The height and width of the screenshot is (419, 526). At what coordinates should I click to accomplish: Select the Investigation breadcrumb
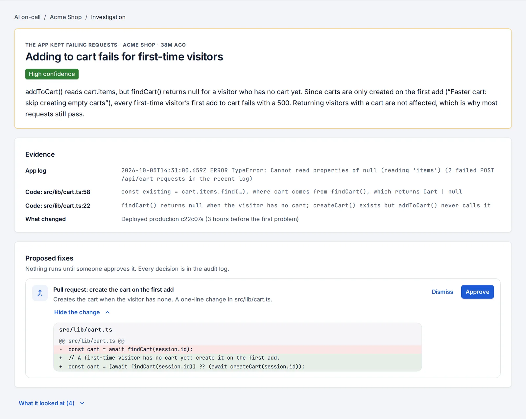pos(108,17)
